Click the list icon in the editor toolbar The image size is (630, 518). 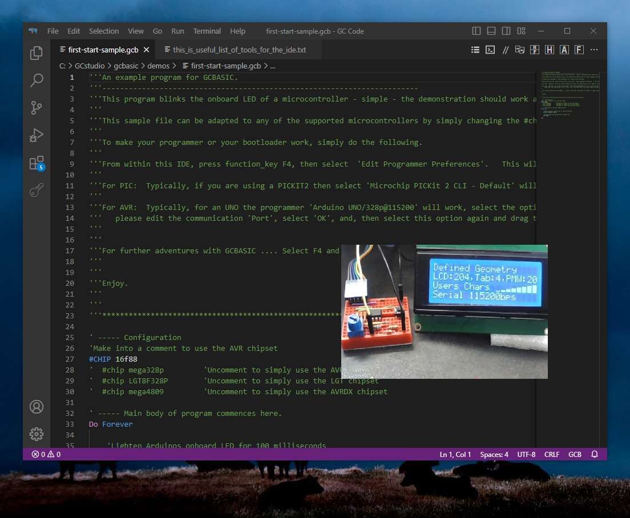[x=475, y=50]
